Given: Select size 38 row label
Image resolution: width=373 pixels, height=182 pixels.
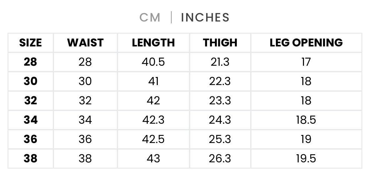Looking at the screenshot, I should click(x=30, y=159).
